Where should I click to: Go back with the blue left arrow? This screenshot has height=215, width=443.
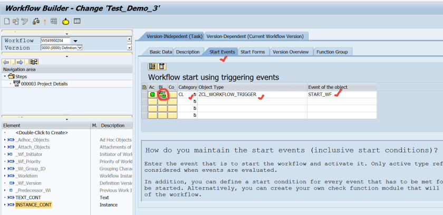6,62
